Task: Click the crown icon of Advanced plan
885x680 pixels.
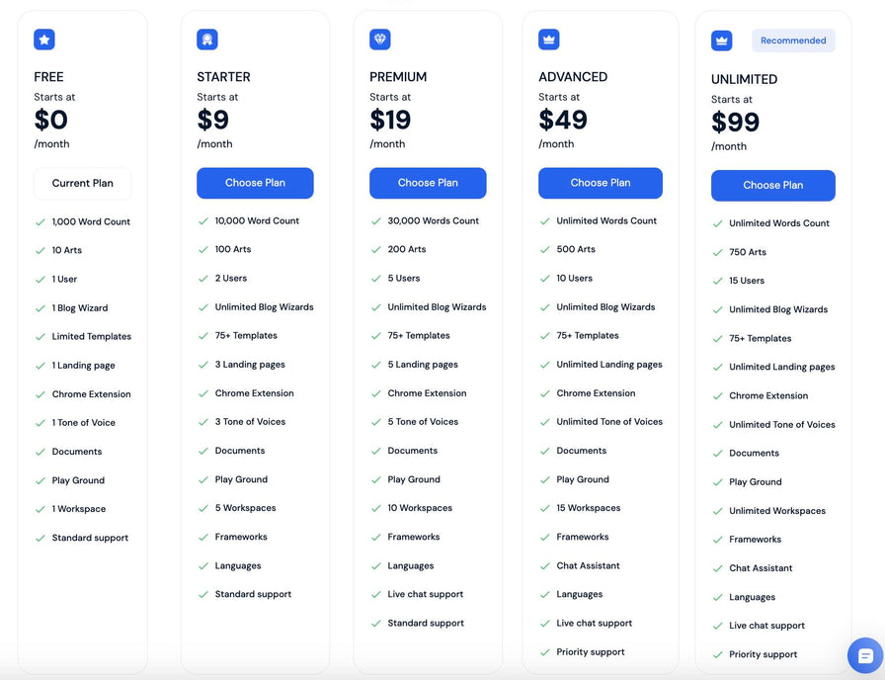Action: click(x=548, y=40)
